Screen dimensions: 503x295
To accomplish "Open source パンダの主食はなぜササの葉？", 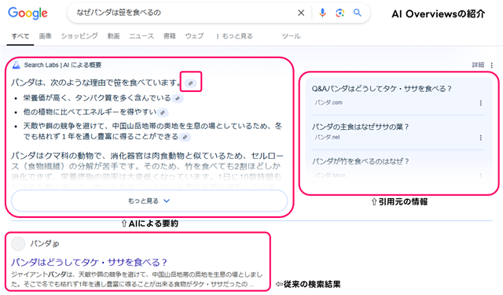I will click(x=360, y=127).
